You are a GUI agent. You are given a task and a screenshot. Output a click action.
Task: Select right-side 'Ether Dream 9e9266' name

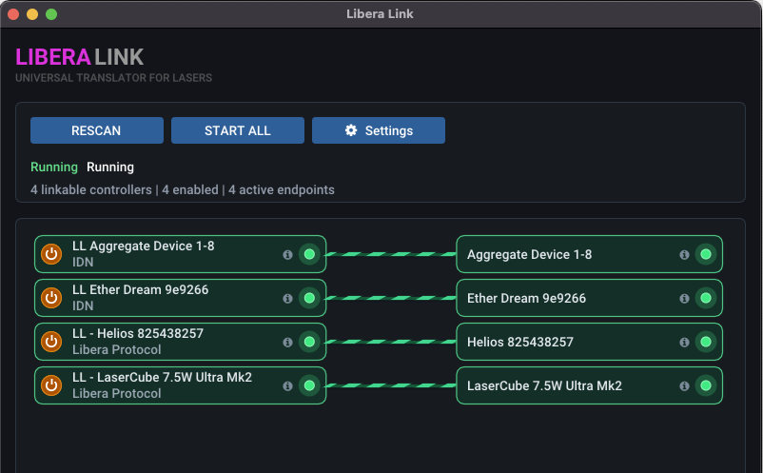526,298
